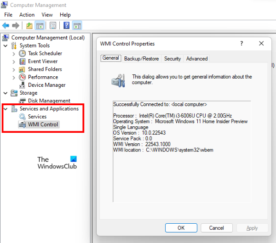
Task: Click the OK button
Action: tap(181, 228)
